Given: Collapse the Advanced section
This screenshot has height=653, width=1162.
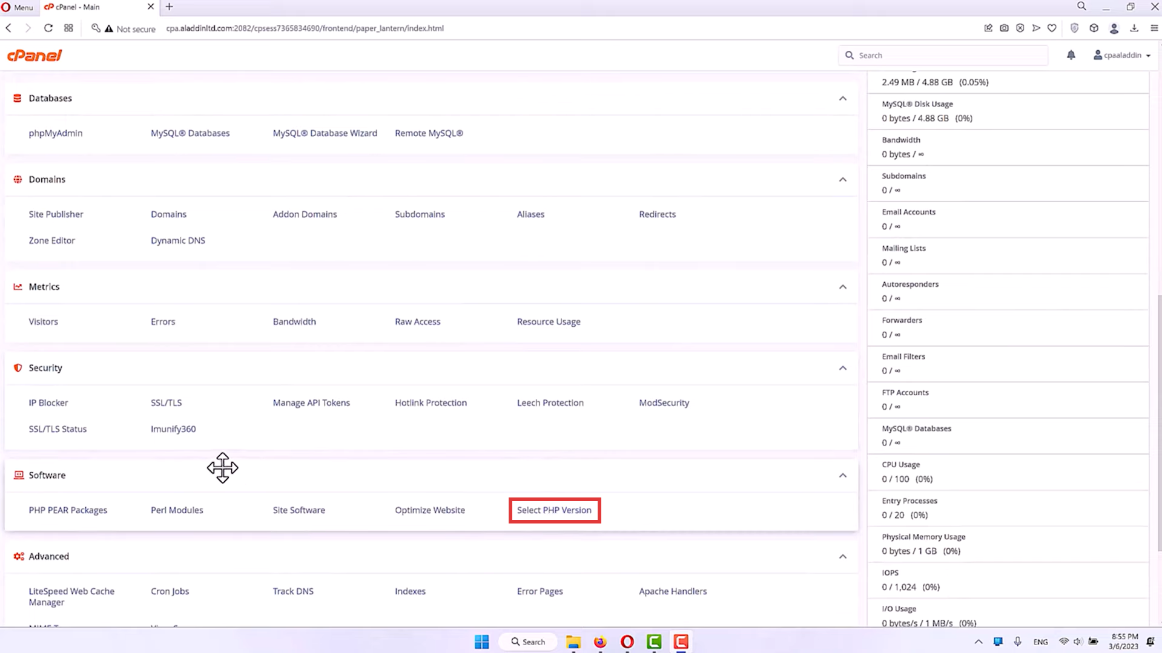Looking at the screenshot, I should (x=842, y=556).
